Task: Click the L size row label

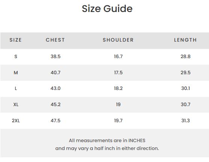Action: pos(16,88)
